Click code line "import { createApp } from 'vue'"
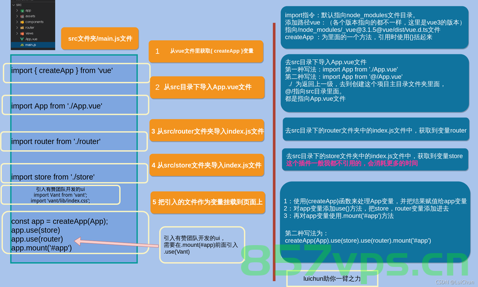 [x=62, y=71]
